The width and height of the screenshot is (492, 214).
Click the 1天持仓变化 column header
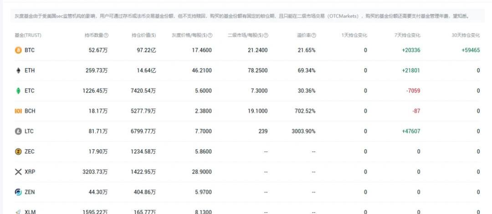[x=354, y=36]
